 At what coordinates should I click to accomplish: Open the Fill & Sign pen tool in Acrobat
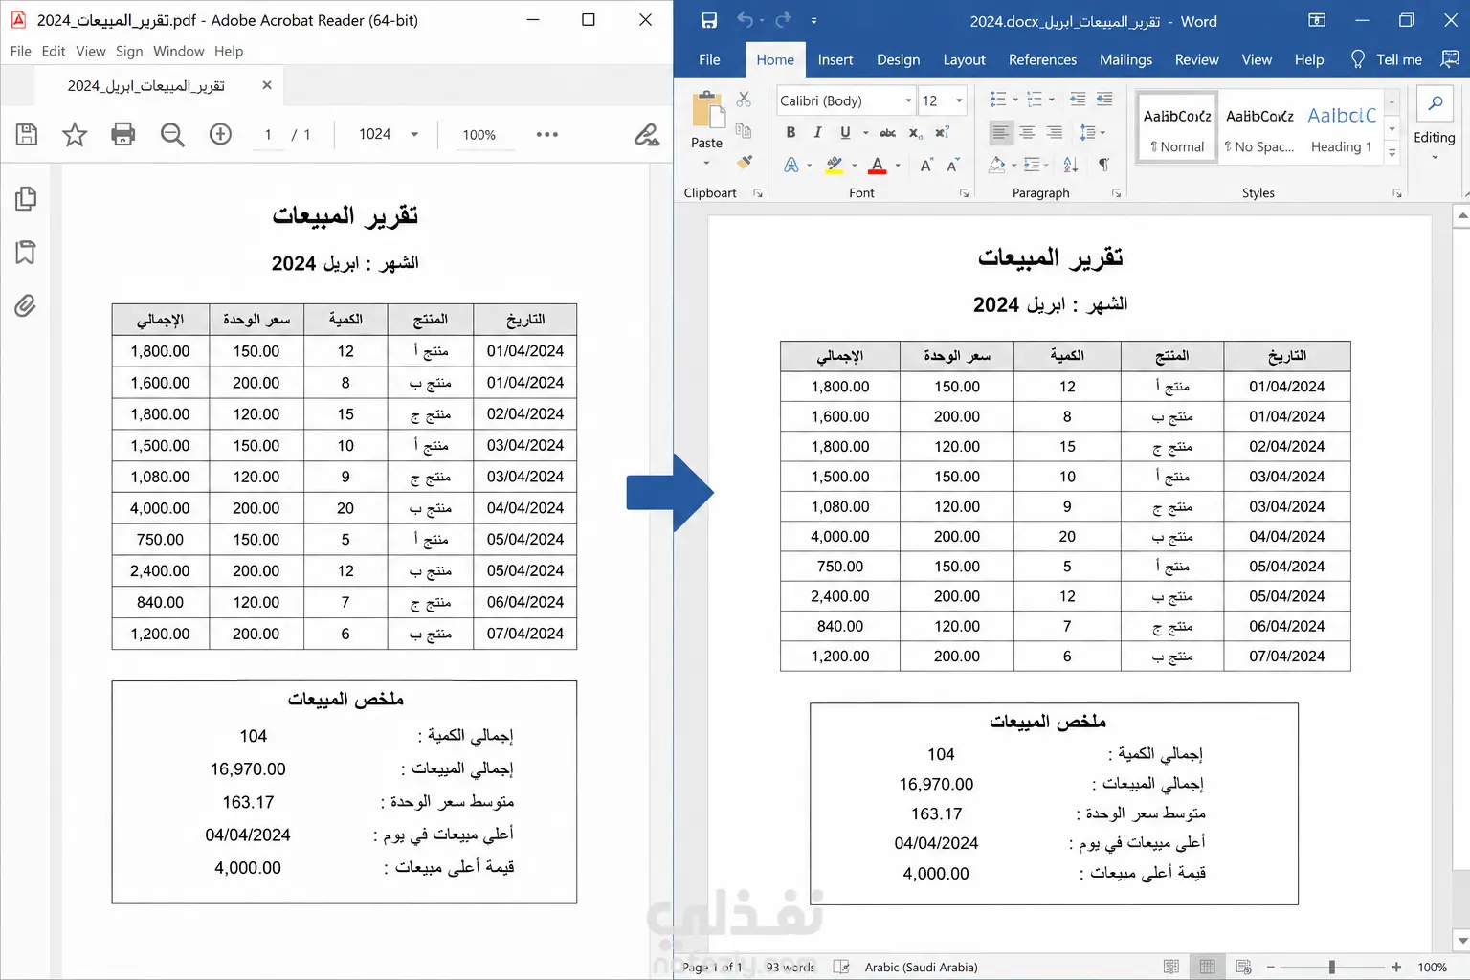click(x=647, y=135)
